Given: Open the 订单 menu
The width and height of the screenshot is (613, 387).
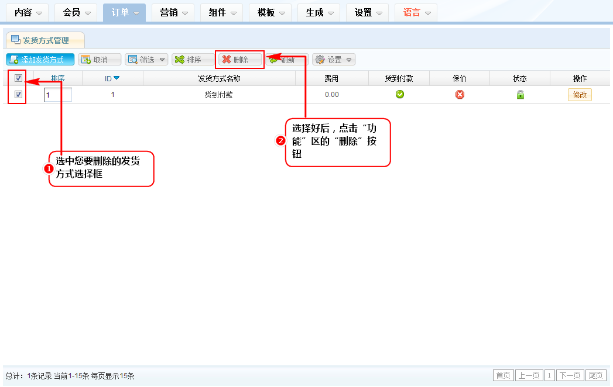Looking at the screenshot, I should click(x=124, y=13).
